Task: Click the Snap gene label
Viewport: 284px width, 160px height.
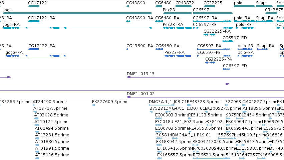Action: click(x=261, y=3)
